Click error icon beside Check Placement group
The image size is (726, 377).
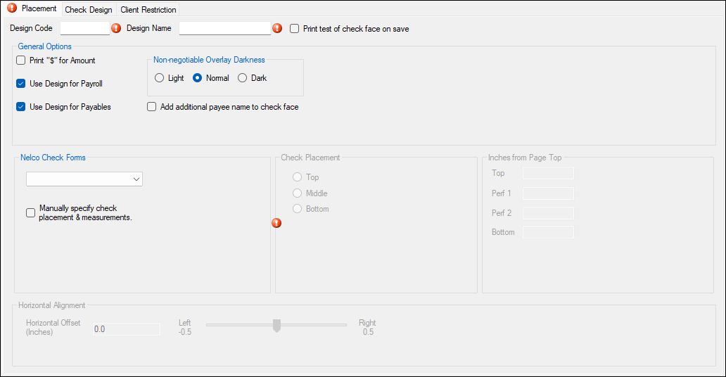click(276, 223)
